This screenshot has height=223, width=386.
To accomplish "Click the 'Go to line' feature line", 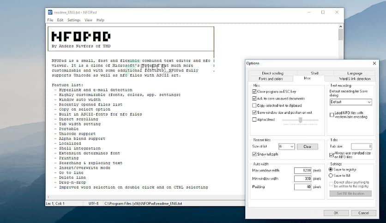I will [71, 173].
